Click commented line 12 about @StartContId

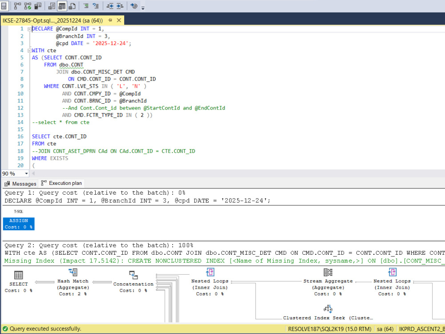144,108
